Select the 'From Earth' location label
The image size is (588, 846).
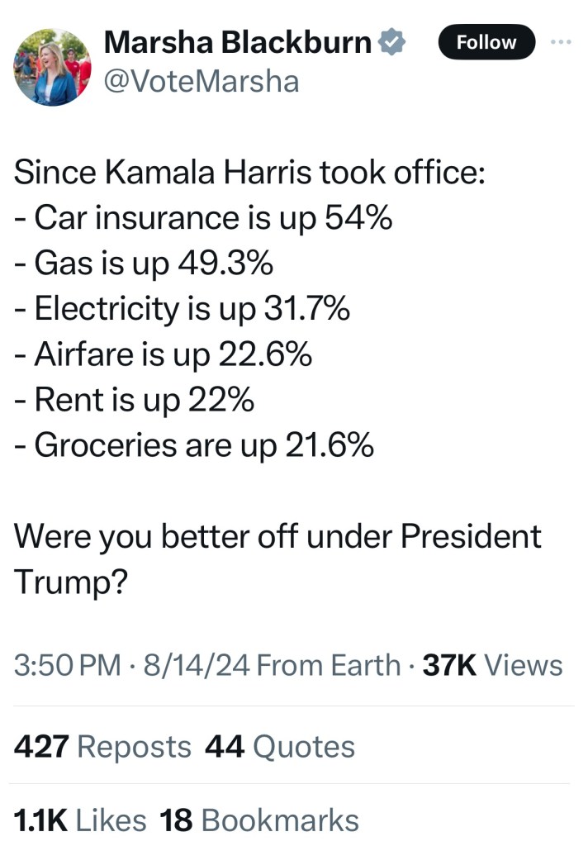click(x=329, y=665)
